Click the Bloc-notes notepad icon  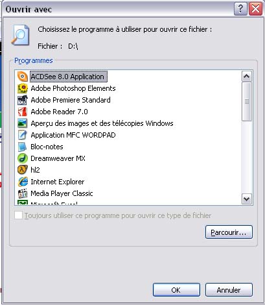coord(23,147)
